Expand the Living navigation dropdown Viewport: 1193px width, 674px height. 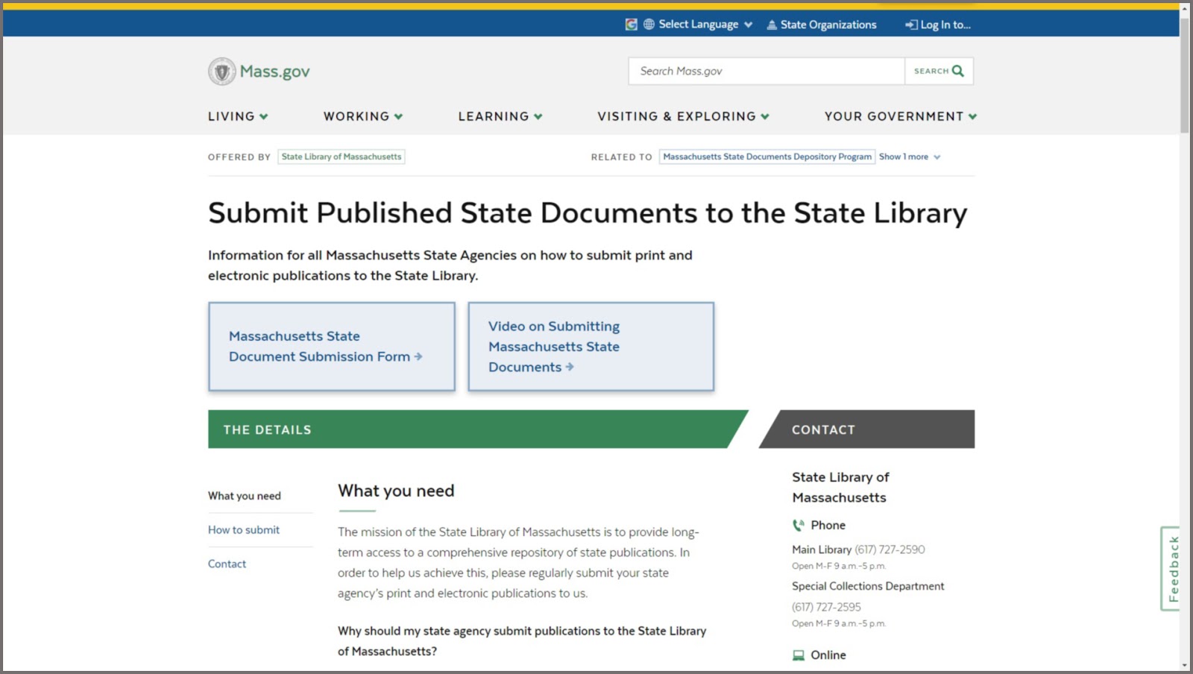click(237, 116)
